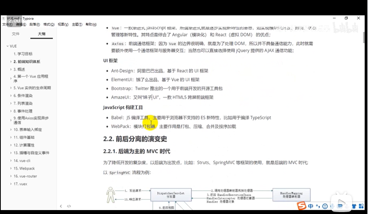Click the AmazeUI bullet line

[162, 97]
